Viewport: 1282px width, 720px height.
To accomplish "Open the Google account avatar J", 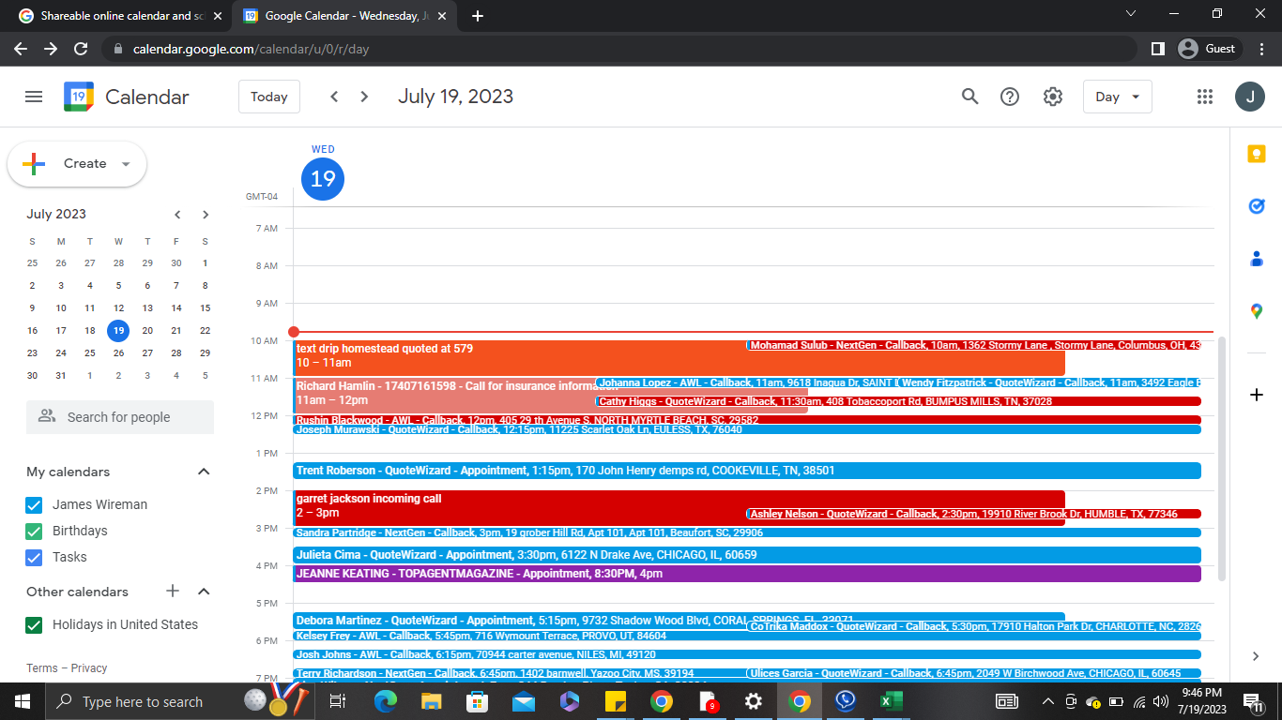I will (x=1250, y=97).
